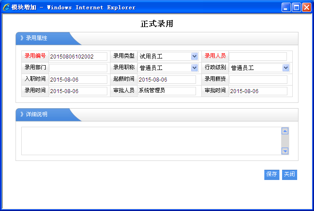Expand the 录用职称 dropdown list

(x=168, y=68)
